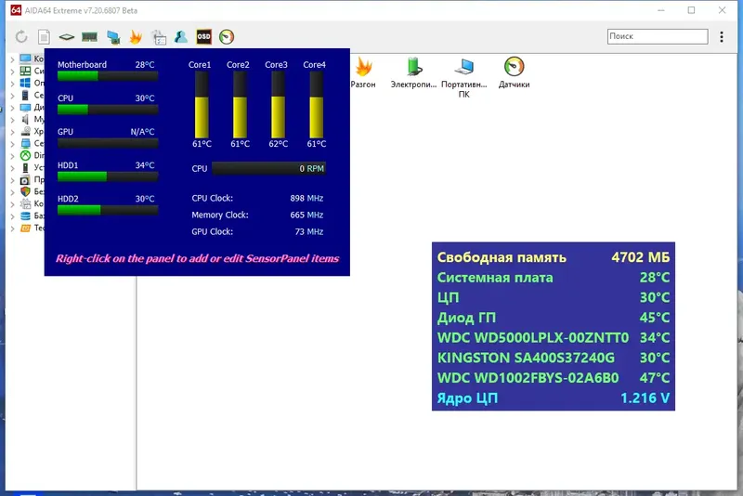Select the green motherboard tree icon
The image size is (743, 496).
(26, 72)
